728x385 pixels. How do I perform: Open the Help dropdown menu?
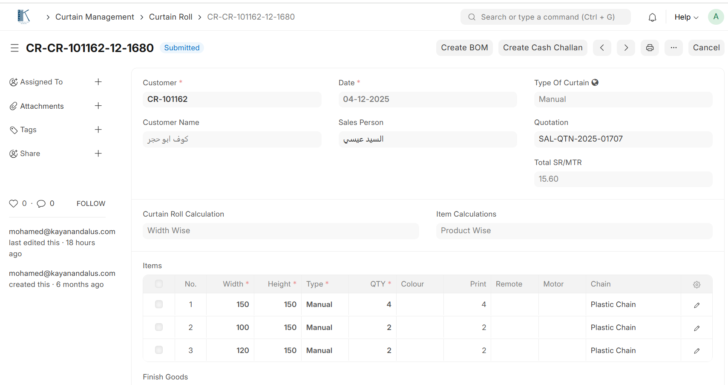[x=686, y=17]
